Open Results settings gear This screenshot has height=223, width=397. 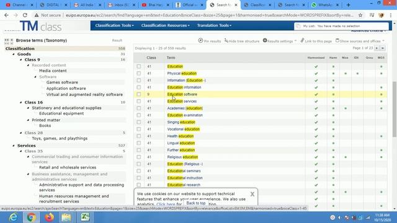click(265, 40)
